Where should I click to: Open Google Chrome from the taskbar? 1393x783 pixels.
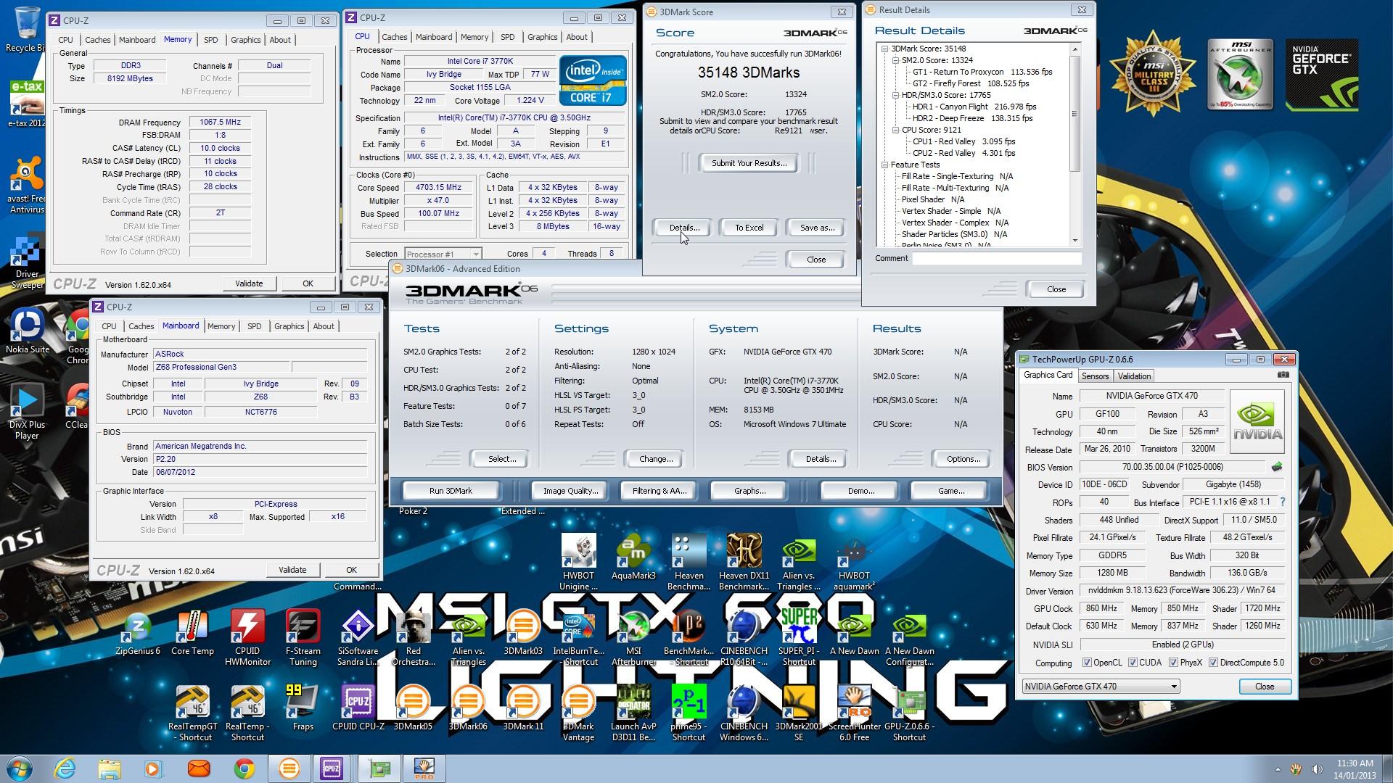tap(244, 768)
